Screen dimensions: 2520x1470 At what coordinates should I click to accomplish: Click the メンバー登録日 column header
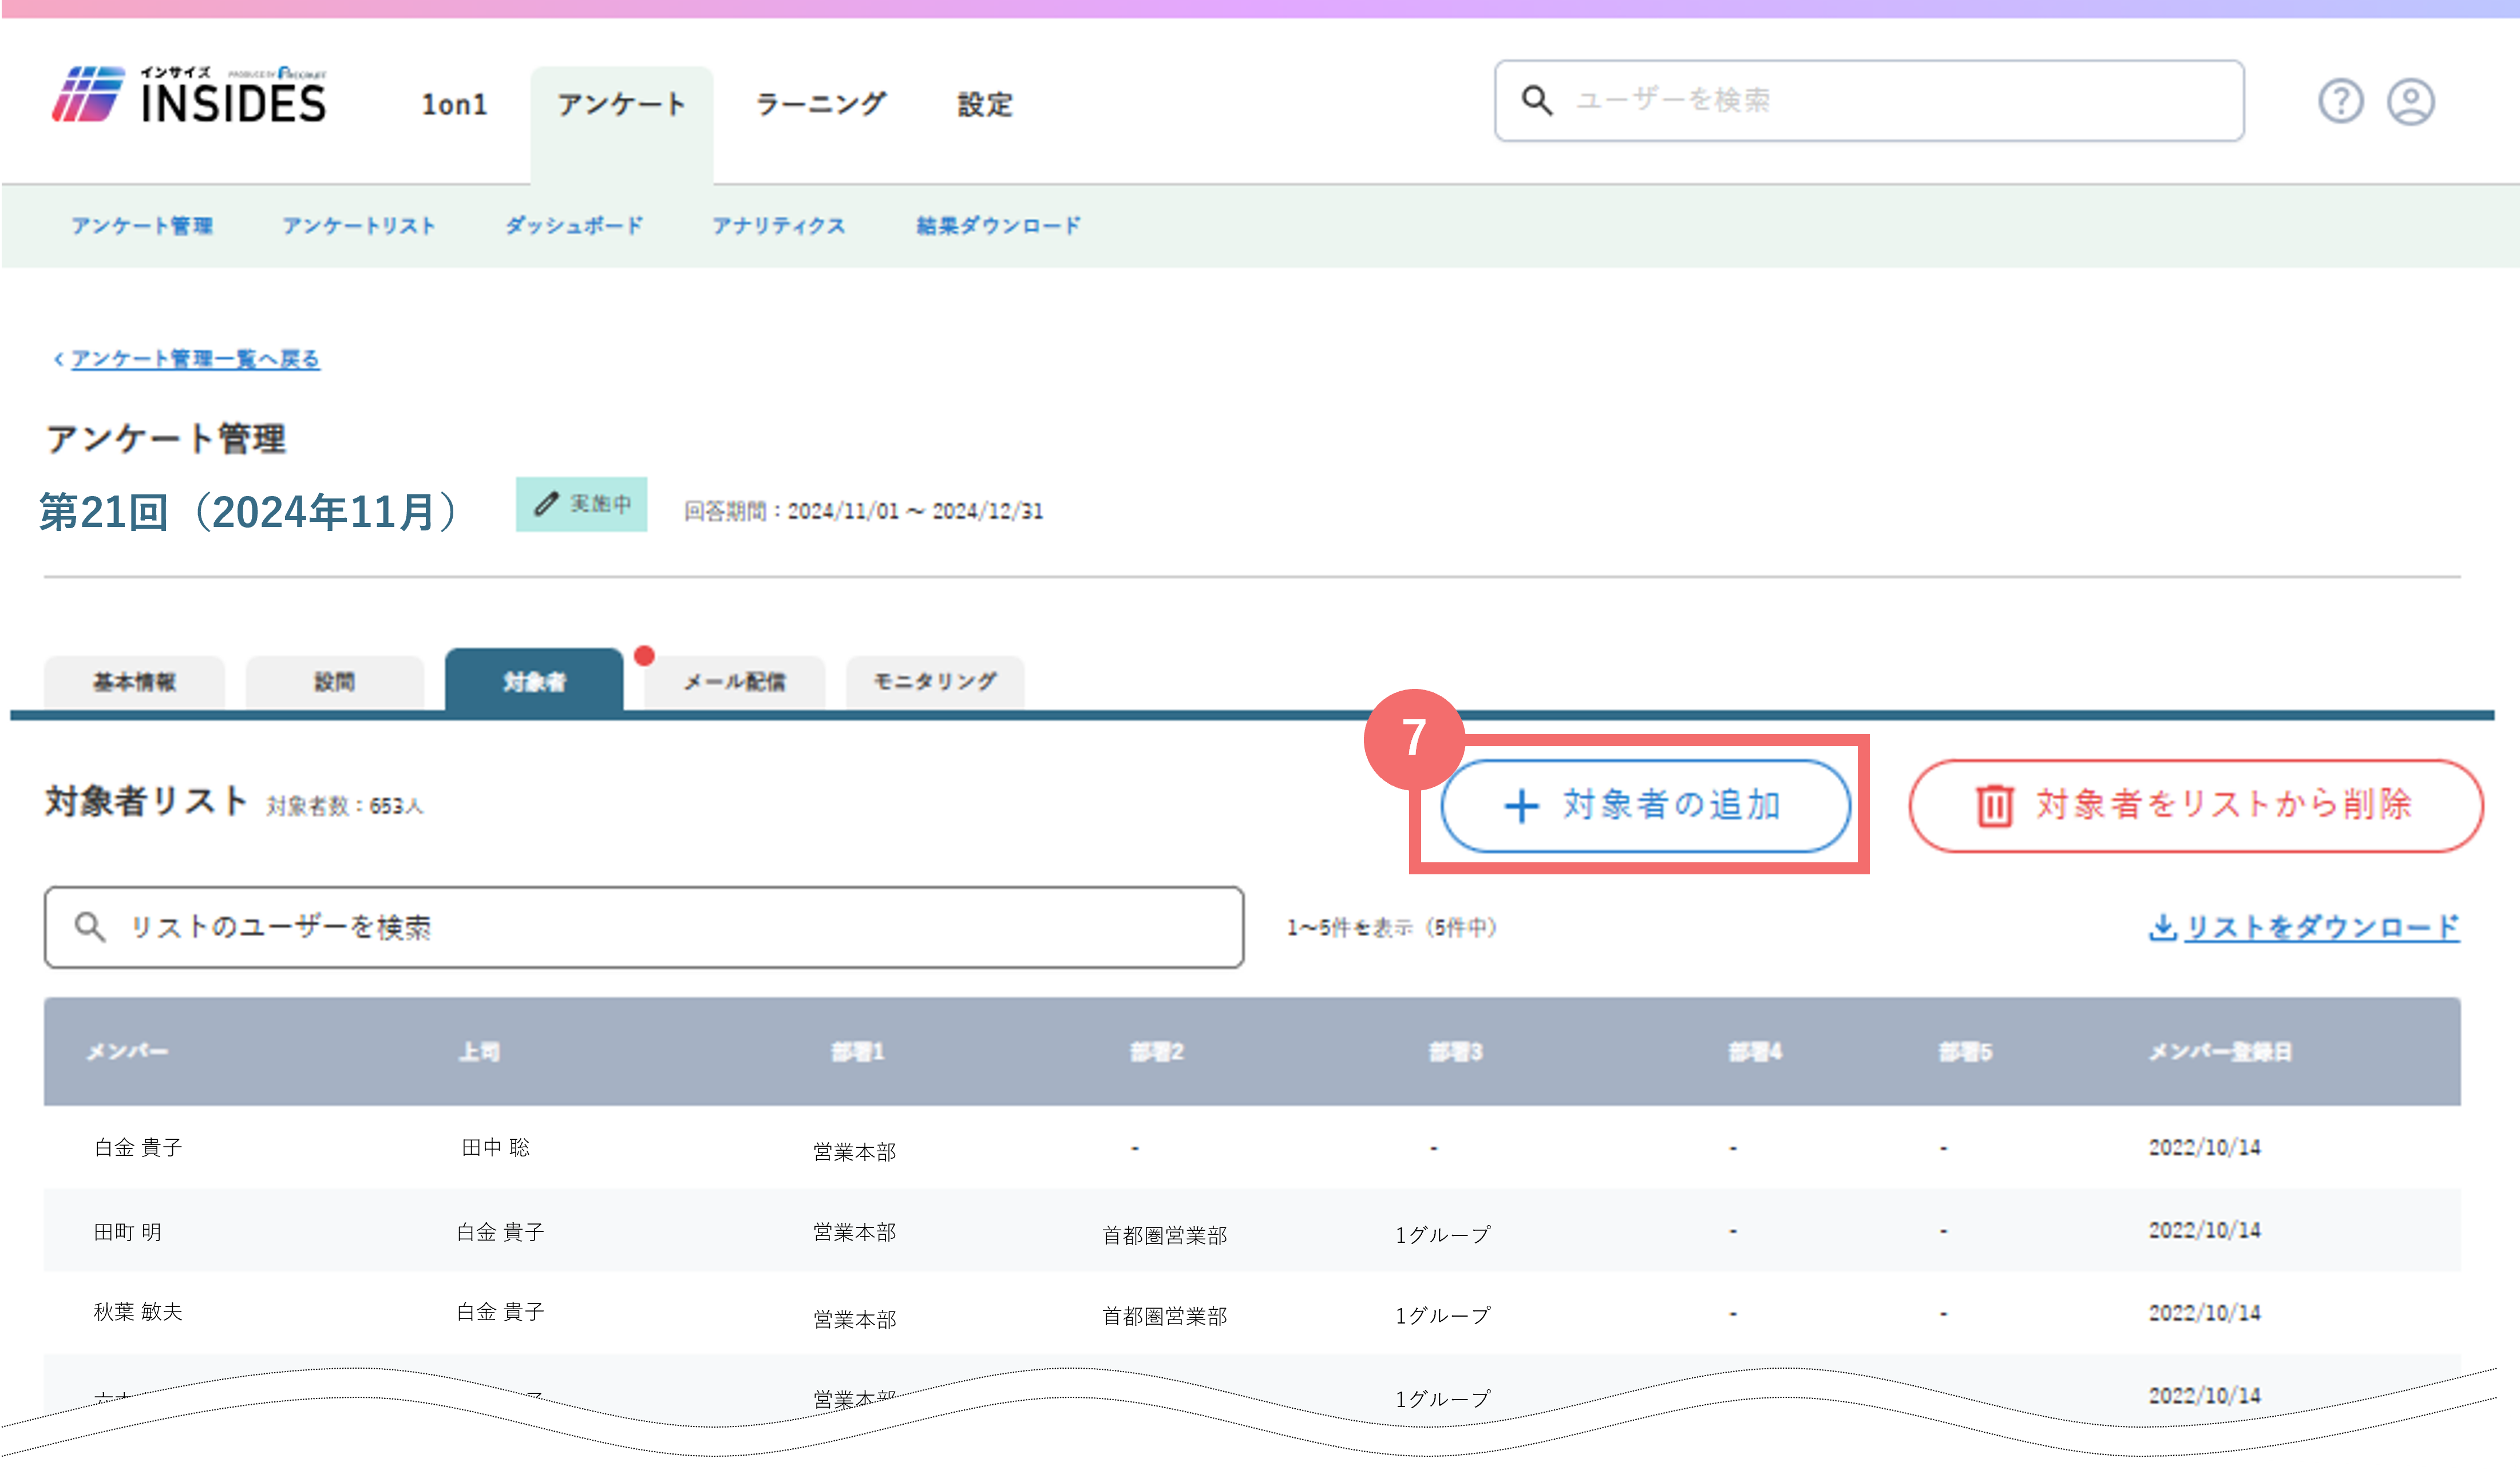[2220, 1052]
